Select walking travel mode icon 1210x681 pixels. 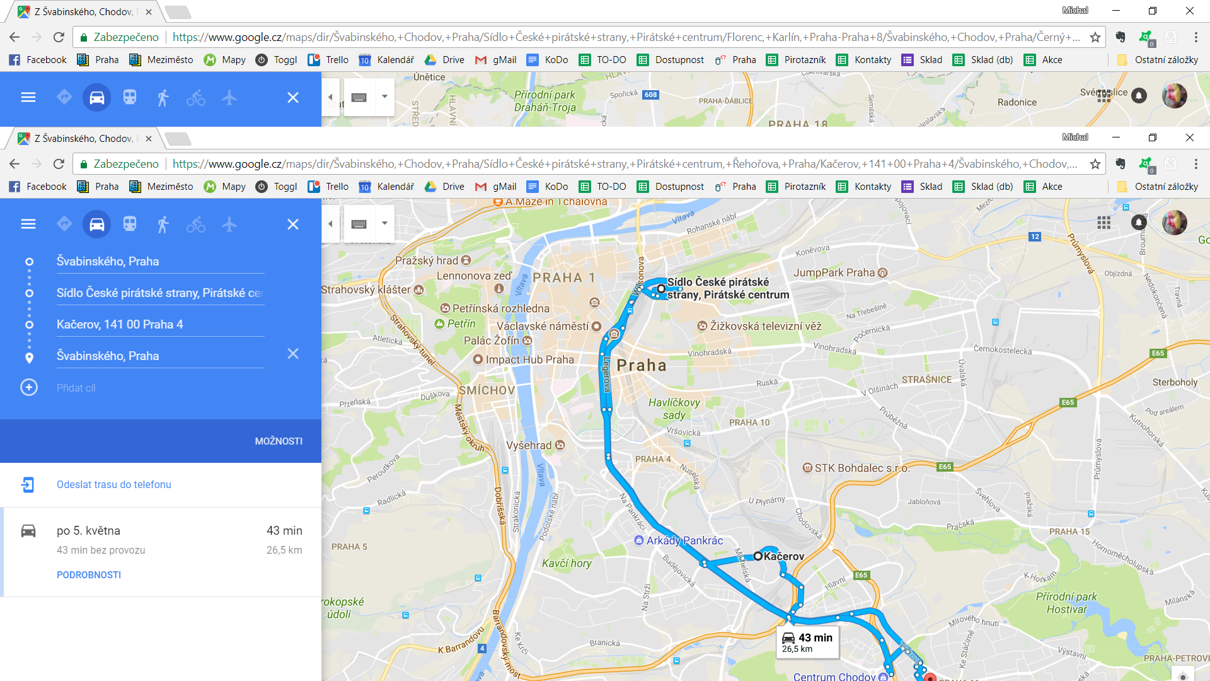(x=163, y=224)
